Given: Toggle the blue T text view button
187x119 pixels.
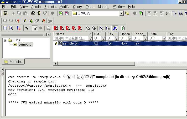Looking at the screenshot, I should [x=5, y=28].
